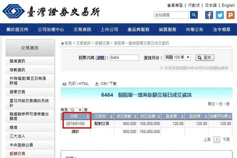The width and height of the screenshot is (237, 158).
Task: Focus the 股票代碼 field containing 6464
Action: click(124, 58)
